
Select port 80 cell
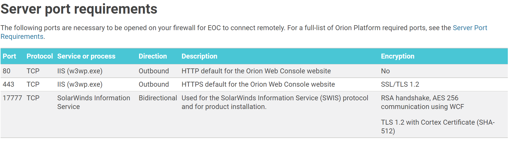coord(6,71)
